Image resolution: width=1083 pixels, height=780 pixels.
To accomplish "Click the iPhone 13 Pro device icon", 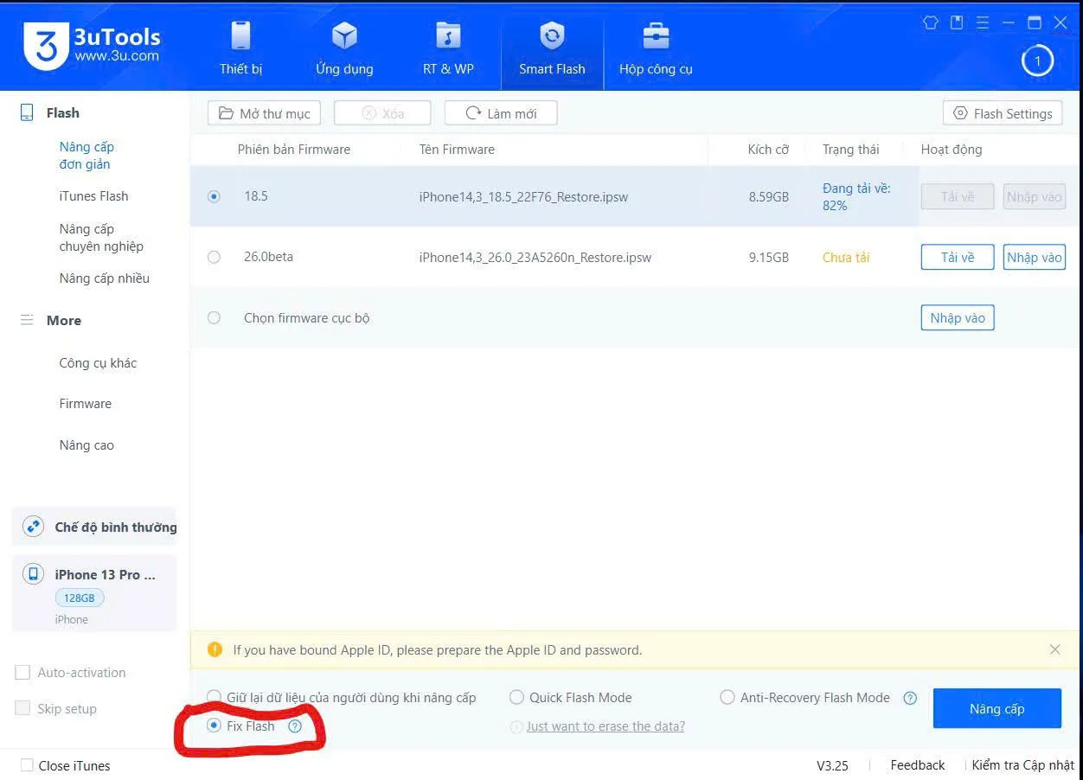I will (33, 574).
